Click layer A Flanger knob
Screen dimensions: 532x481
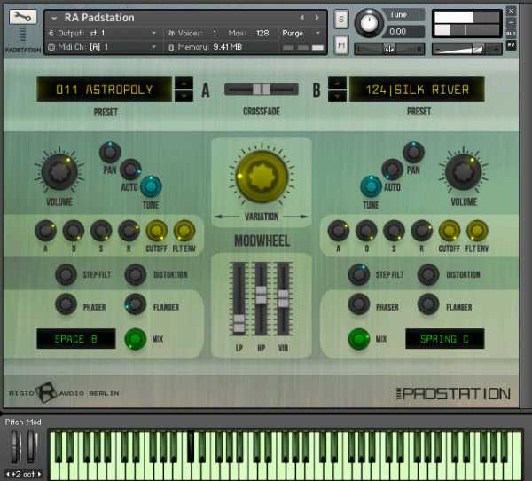136,304
